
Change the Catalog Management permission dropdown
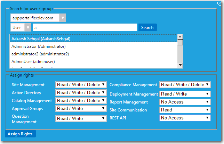pos(81,101)
